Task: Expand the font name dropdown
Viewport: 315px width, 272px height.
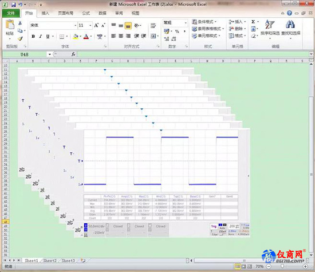Action: 76,25
